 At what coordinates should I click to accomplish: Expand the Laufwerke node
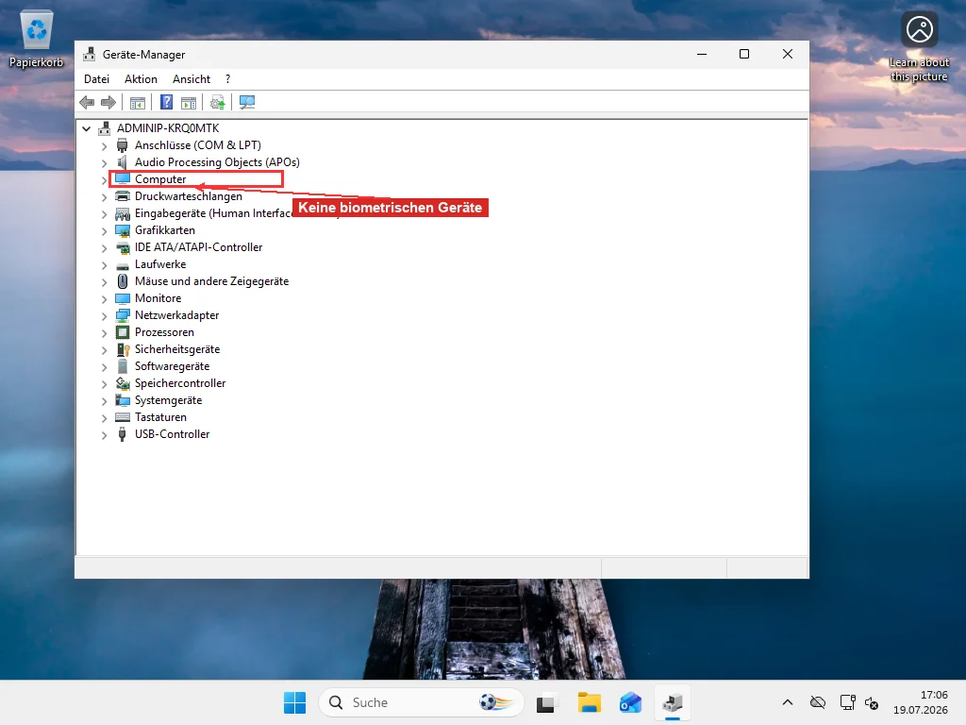coord(104,264)
